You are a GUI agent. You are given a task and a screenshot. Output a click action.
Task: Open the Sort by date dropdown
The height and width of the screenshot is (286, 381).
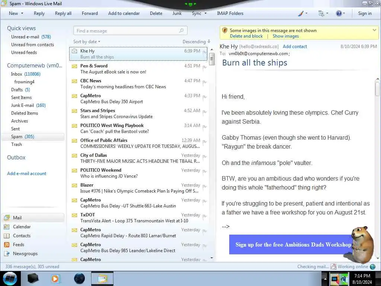(x=87, y=42)
